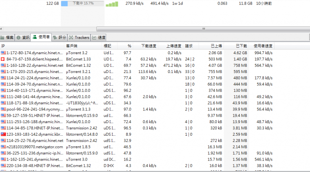
Task: Click flag icon of 114-39-24-70 peer
Action: click(x=3, y=84)
